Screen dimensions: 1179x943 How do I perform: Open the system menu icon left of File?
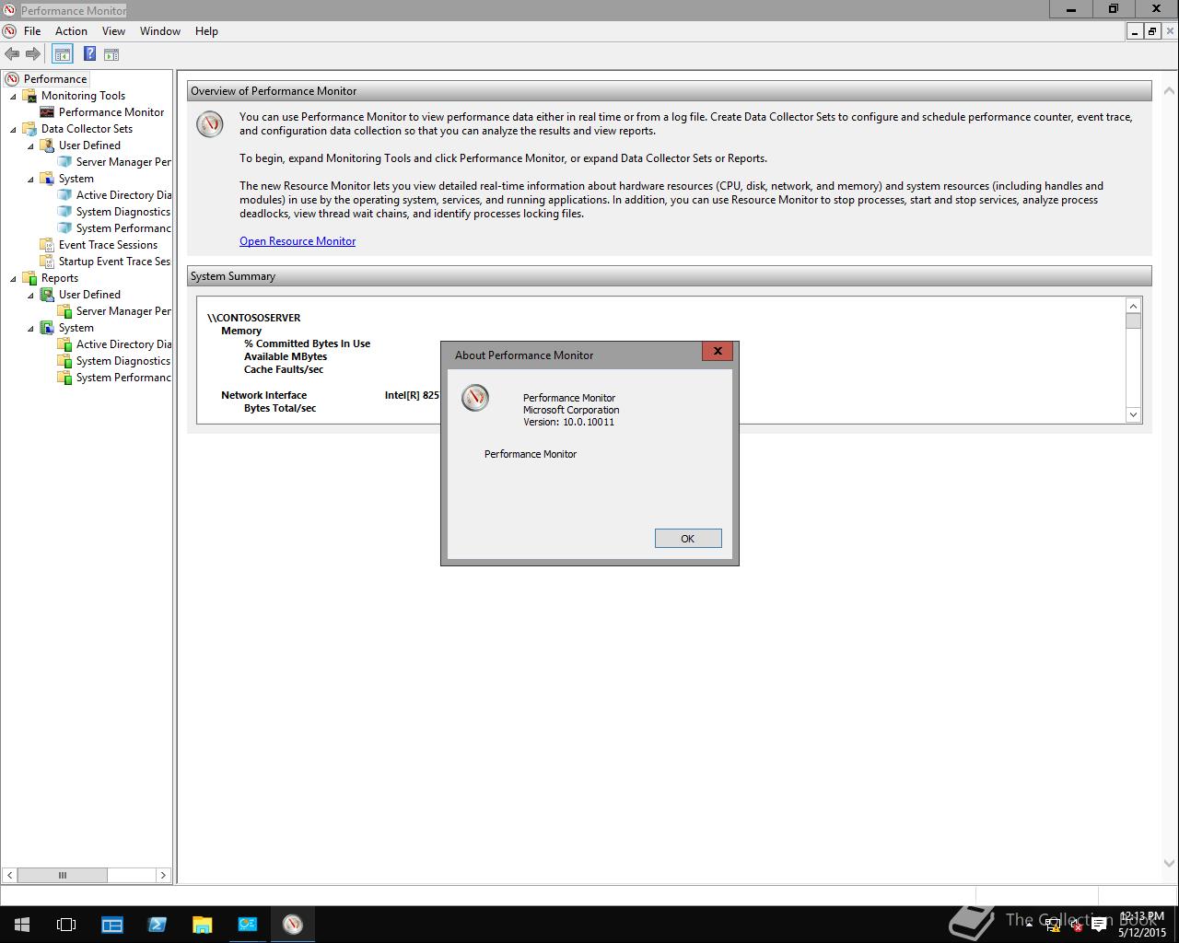(x=9, y=30)
